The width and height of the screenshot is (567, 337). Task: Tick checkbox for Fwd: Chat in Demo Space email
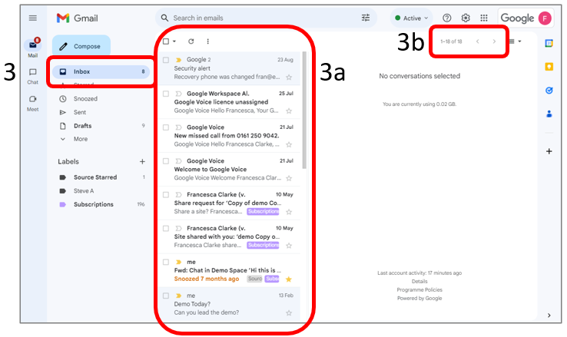166,262
